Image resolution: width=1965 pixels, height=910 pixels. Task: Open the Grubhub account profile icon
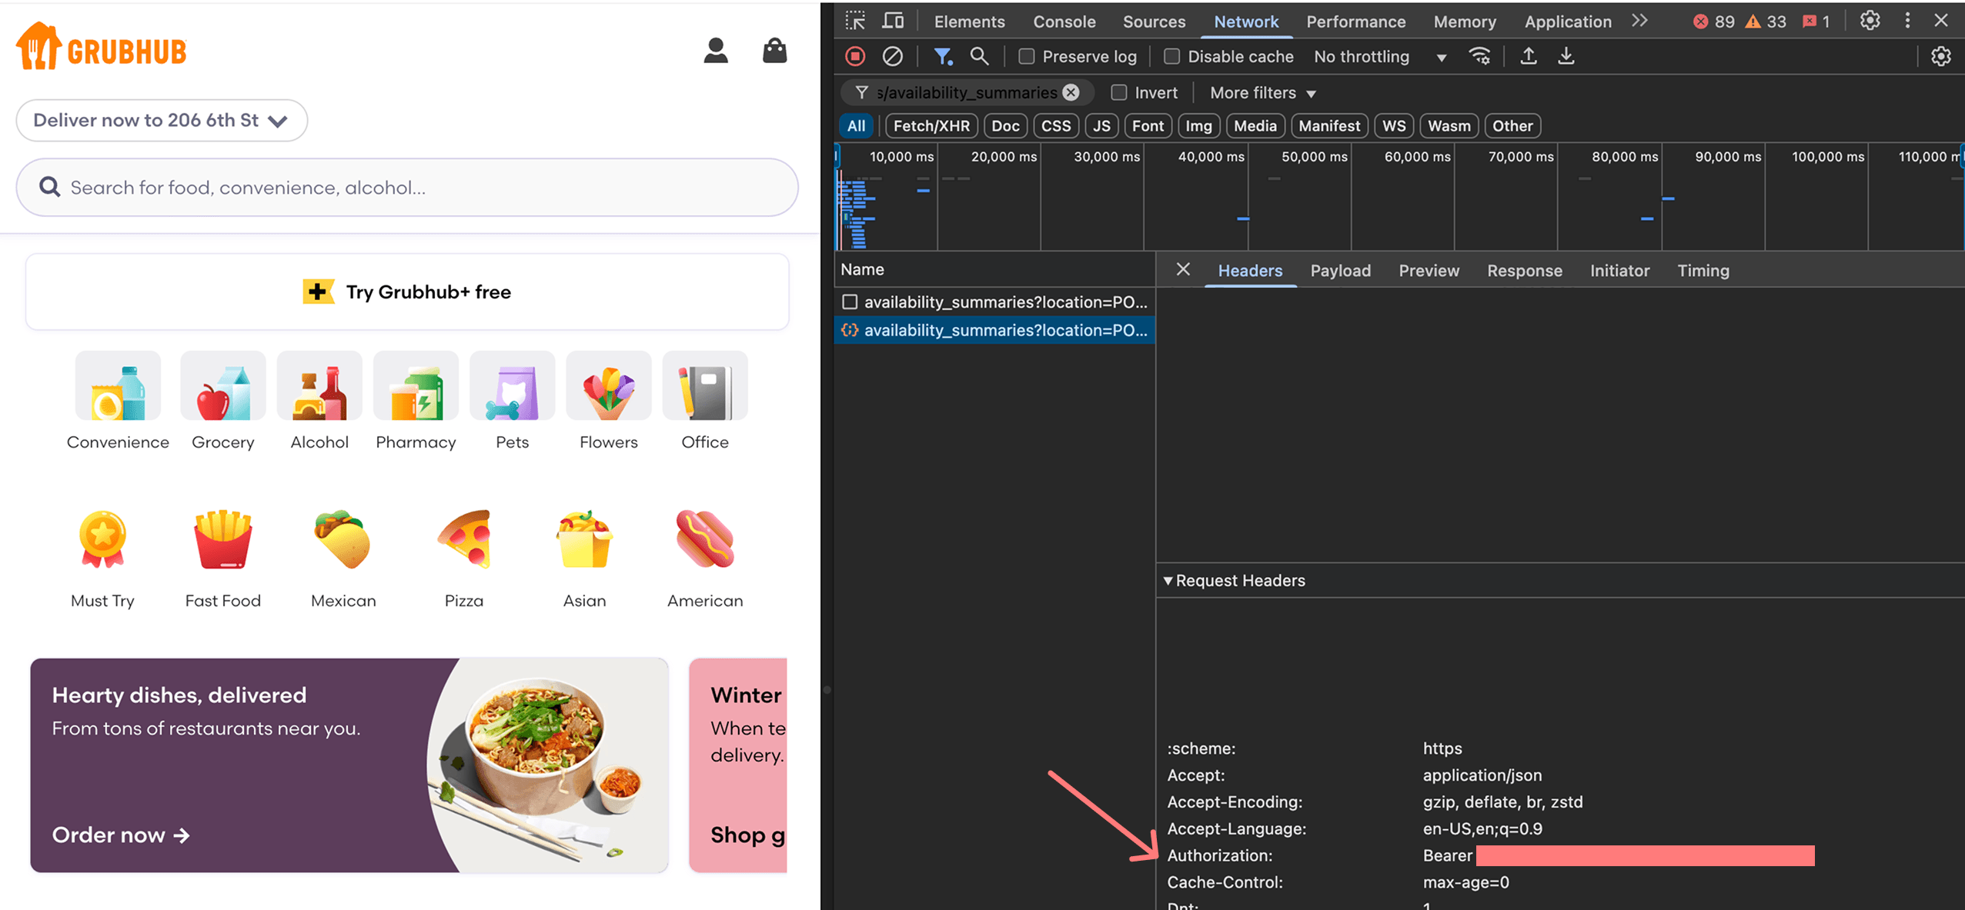tap(716, 51)
